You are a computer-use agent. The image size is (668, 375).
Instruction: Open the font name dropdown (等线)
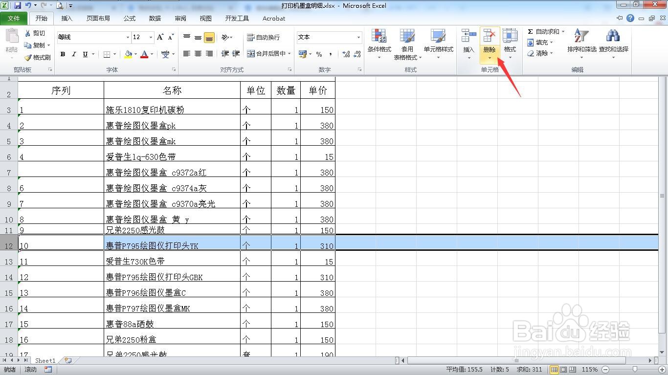pyautogui.click(x=128, y=37)
